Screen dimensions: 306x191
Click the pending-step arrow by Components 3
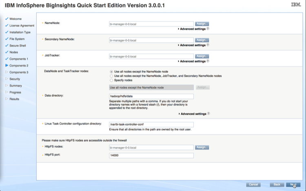tap(7, 72)
